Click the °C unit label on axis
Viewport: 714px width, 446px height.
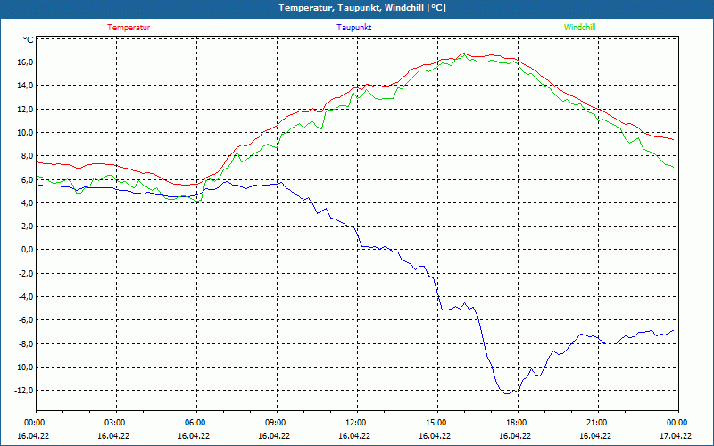tap(29, 40)
